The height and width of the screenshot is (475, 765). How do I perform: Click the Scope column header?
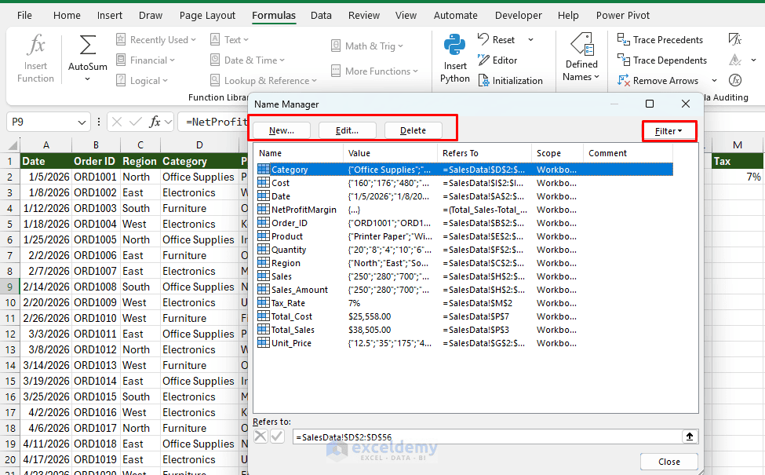pos(557,153)
